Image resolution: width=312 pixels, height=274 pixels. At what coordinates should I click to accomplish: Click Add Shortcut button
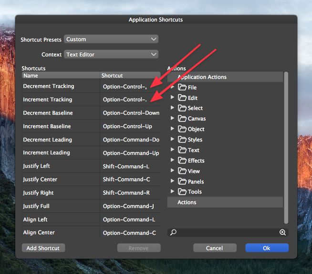tap(43, 248)
